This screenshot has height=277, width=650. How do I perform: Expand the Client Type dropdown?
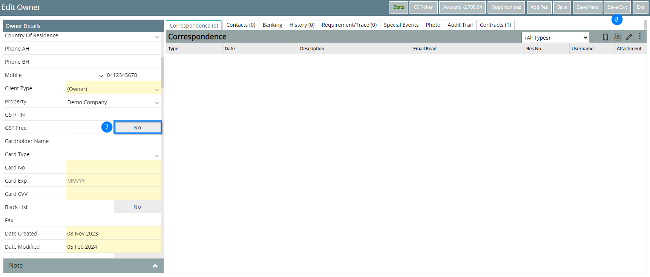[x=157, y=89]
